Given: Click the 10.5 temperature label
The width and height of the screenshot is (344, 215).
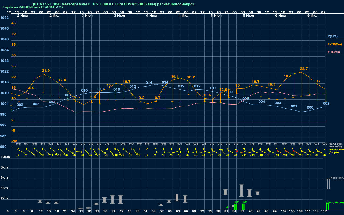Looking at the screenshot, I should (x=207, y=95).
